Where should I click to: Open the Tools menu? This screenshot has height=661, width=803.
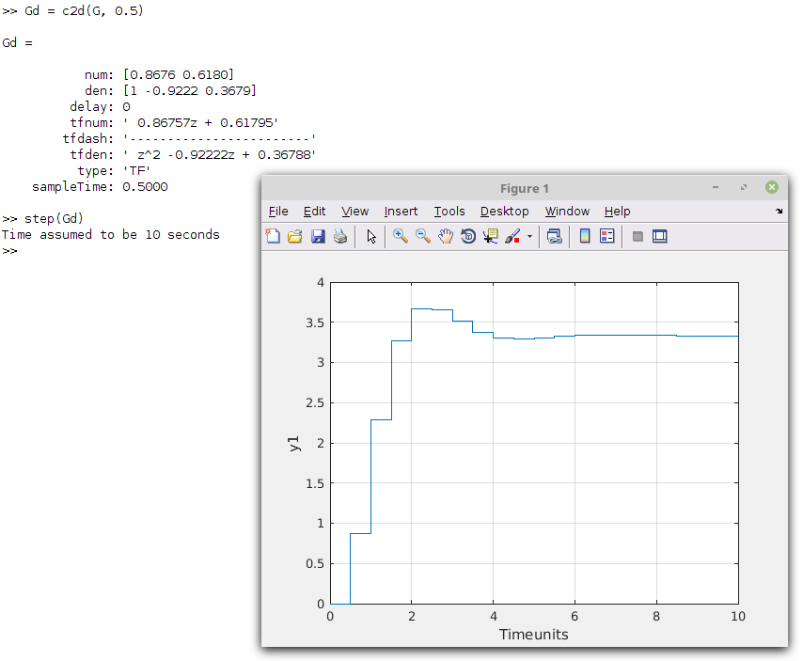pos(449,211)
